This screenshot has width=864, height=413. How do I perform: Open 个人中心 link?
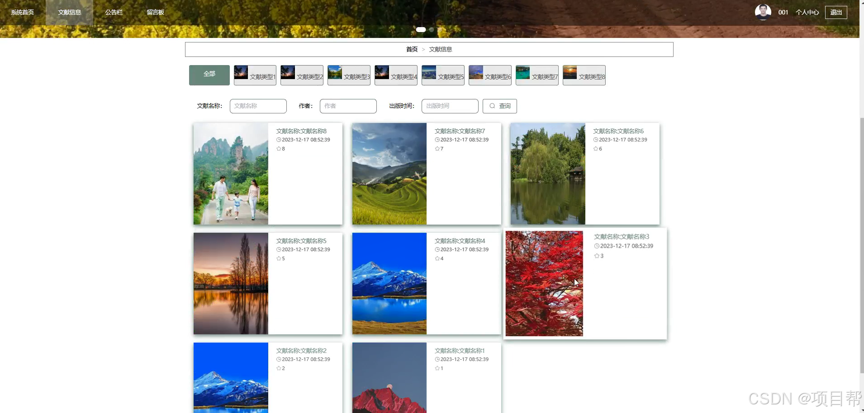807,12
